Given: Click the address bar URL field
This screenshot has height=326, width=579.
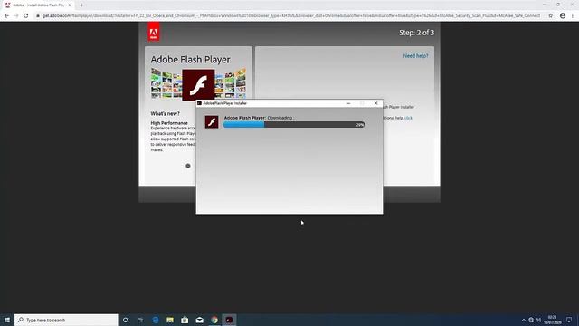Looking at the screenshot, I should (291, 15).
